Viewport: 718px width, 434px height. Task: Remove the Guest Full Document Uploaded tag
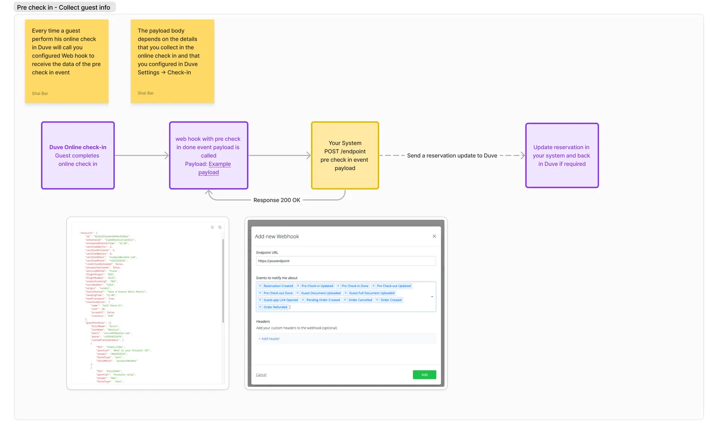(346, 293)
